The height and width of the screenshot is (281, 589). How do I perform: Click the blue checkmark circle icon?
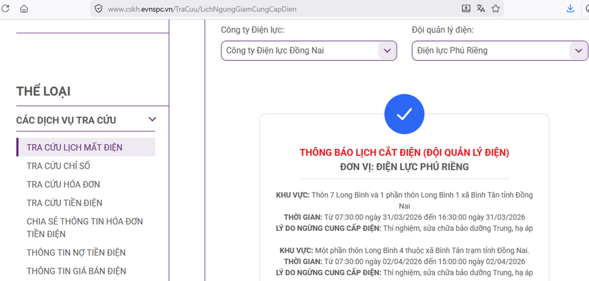point(404,114)
